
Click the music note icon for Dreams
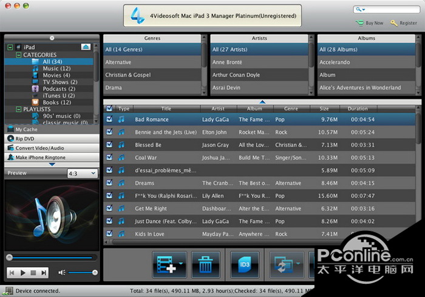[x=121, y=183]
